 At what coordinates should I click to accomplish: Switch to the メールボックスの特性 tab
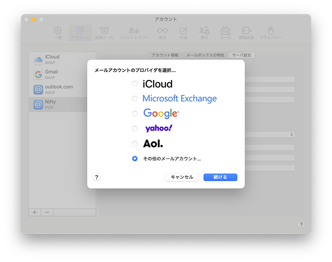[205, 55]
